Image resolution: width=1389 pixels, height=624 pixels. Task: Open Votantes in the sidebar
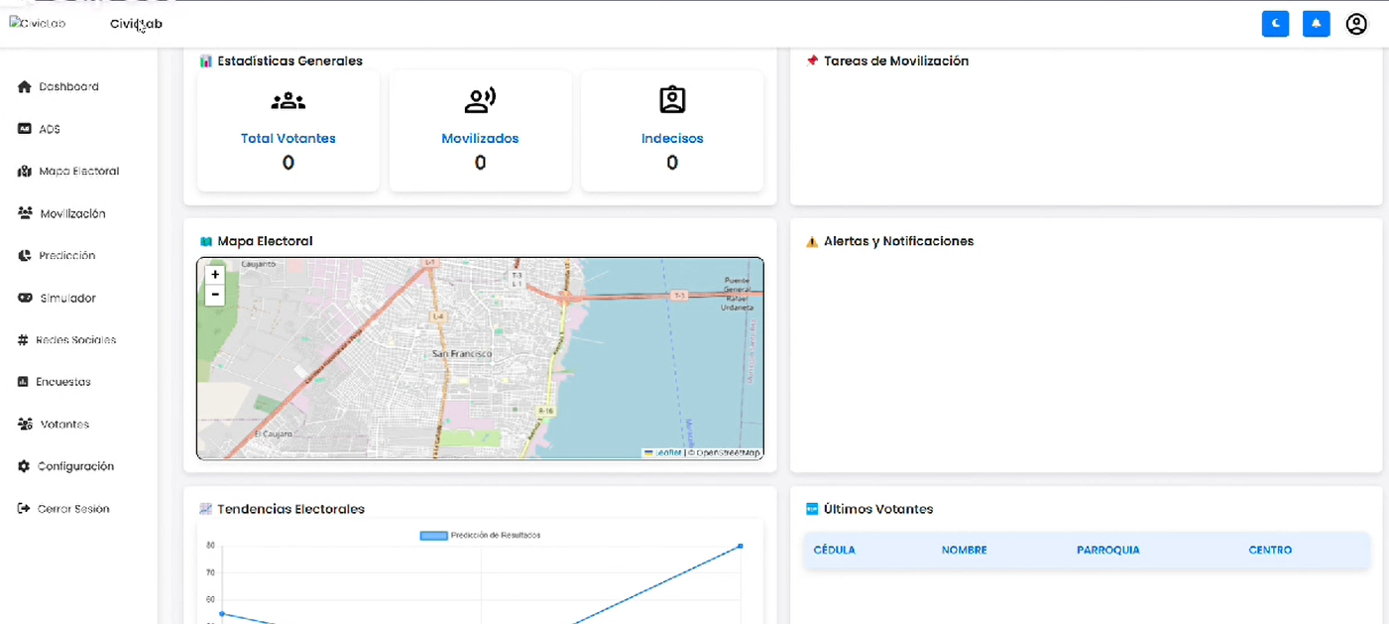(64, 425)
